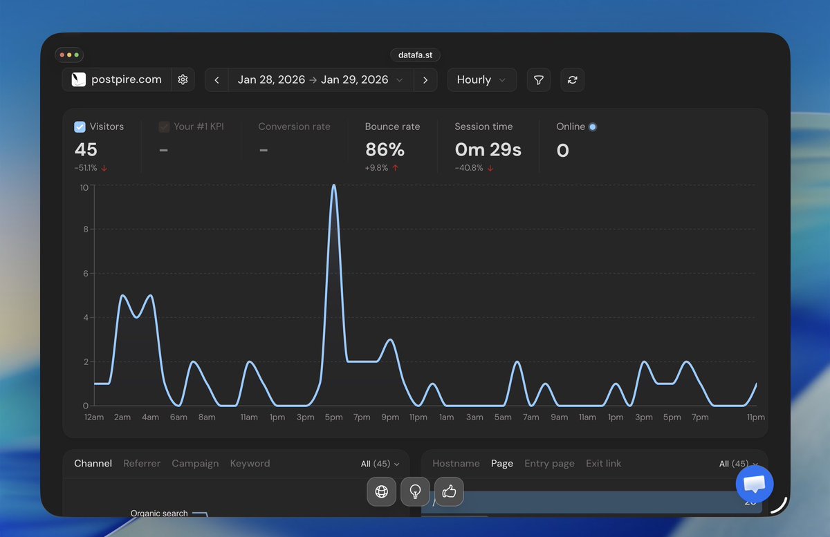
Task: Switch to the Keyword tab
Action: coord(250,463)
